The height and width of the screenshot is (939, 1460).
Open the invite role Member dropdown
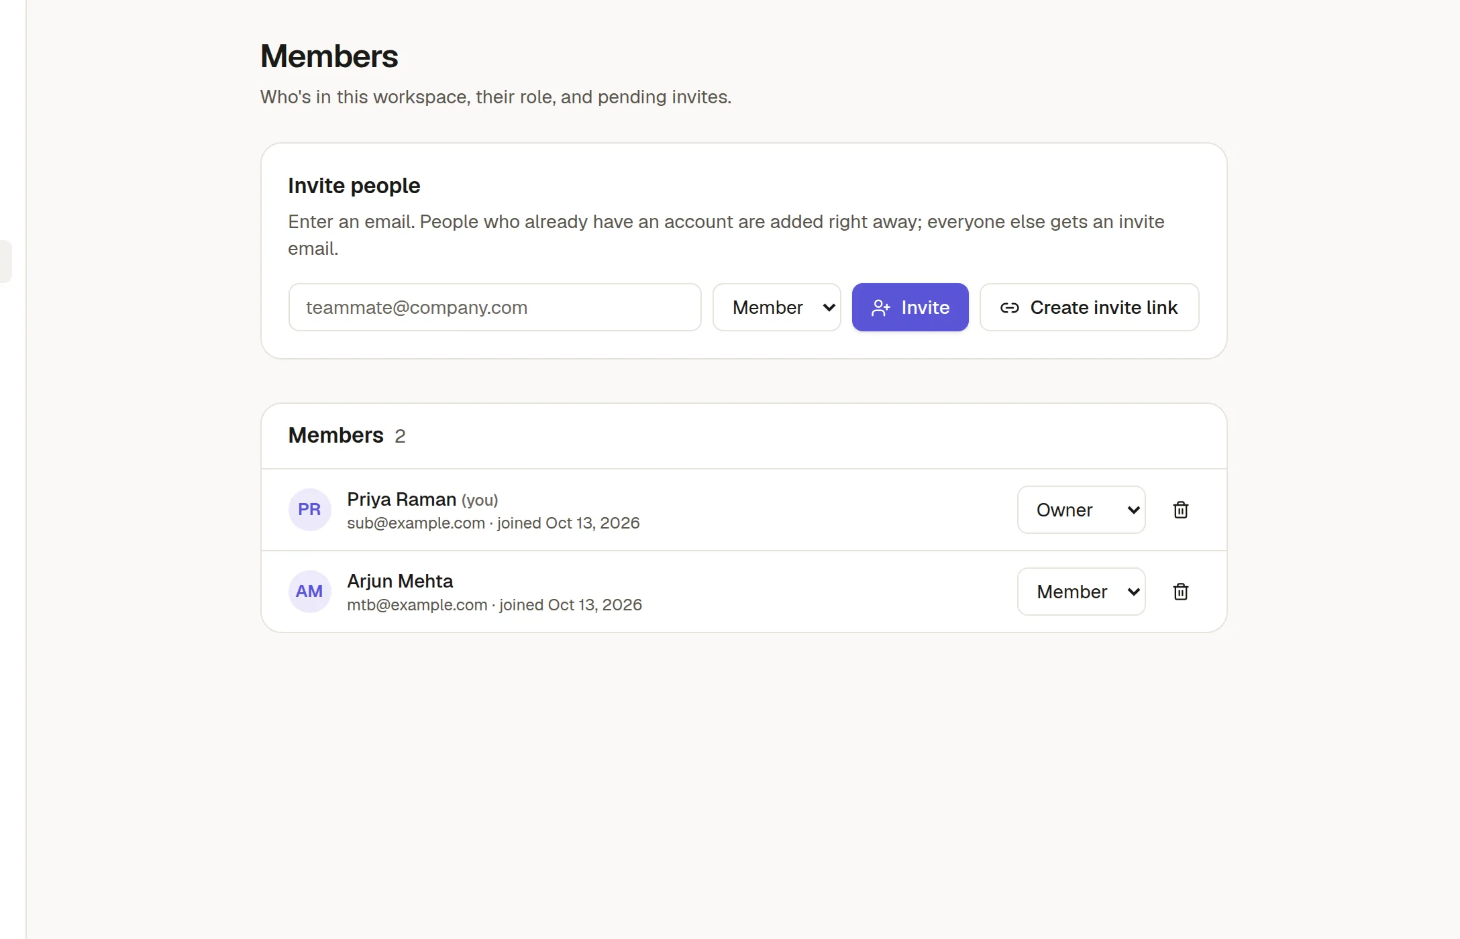[776, 307]
